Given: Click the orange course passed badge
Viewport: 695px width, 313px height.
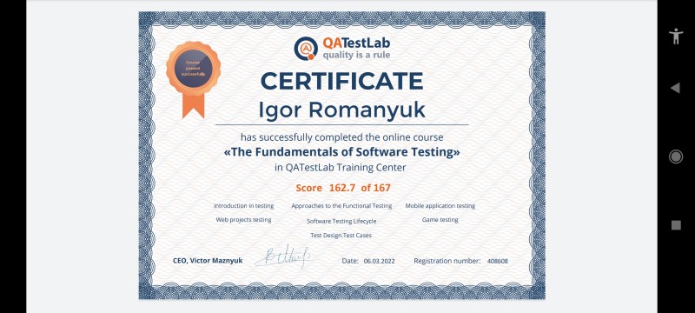Looking at the screenshot, I should 193,69.
